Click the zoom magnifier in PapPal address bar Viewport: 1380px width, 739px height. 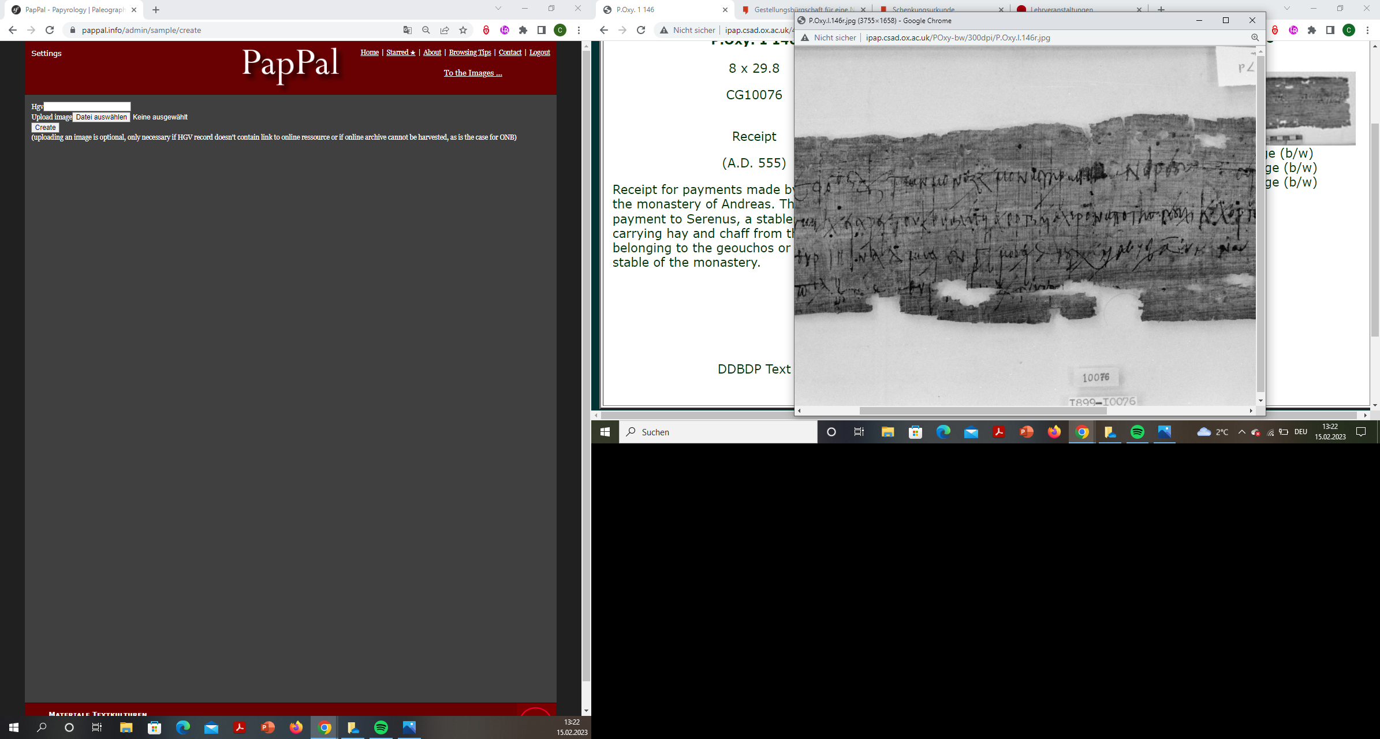tap(426, 30)
